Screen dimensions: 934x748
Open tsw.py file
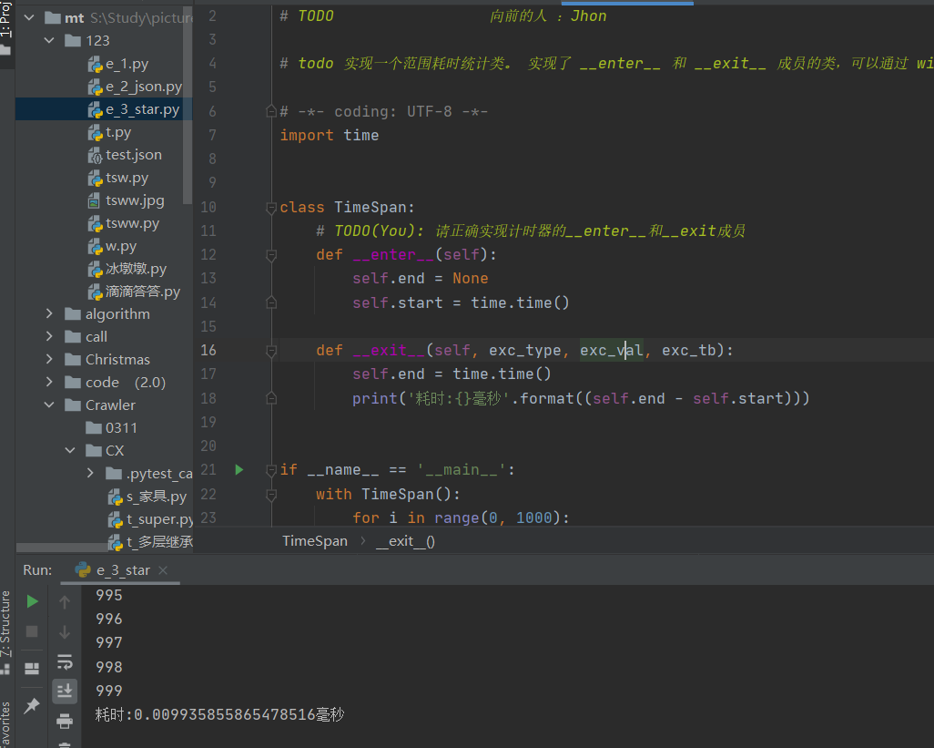(x=118, y=178)
